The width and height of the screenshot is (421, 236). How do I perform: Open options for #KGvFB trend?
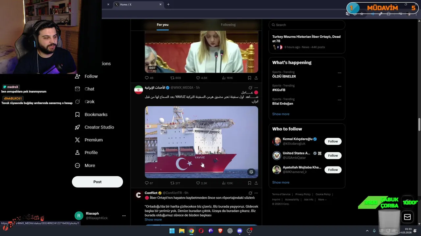[x=339, y=87]
